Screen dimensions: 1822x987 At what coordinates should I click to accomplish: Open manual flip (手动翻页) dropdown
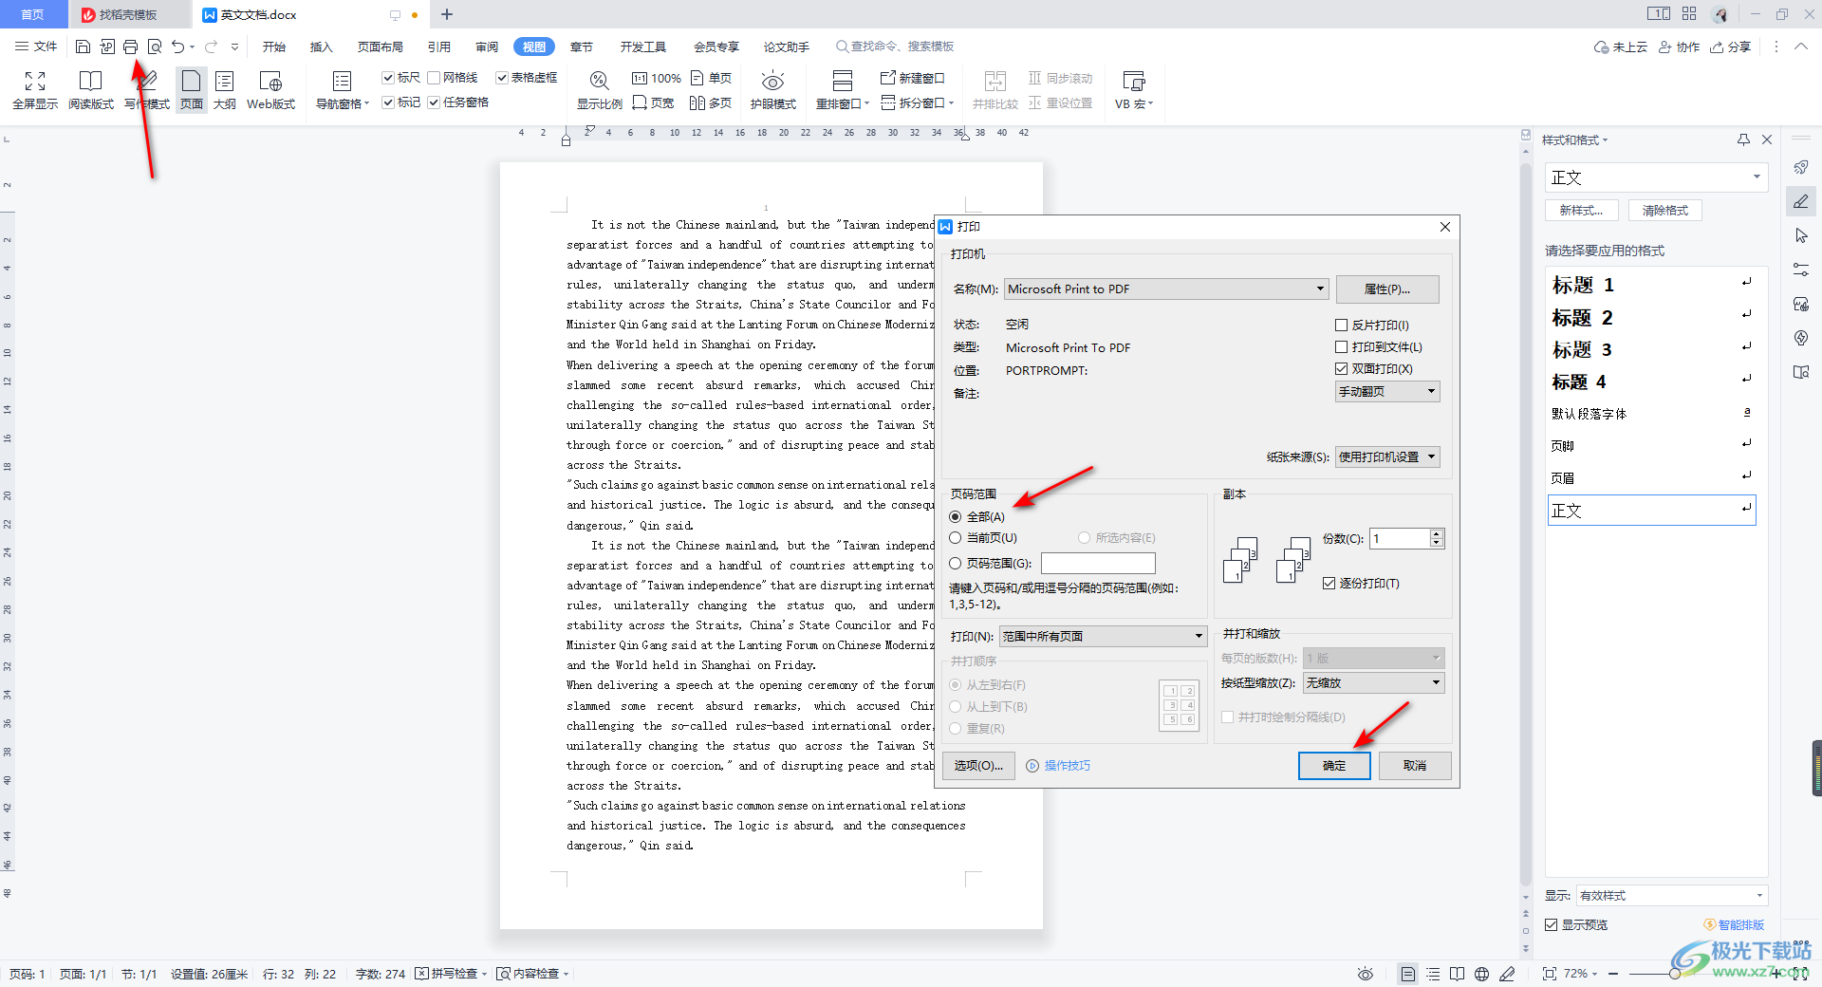point(1387,392)
